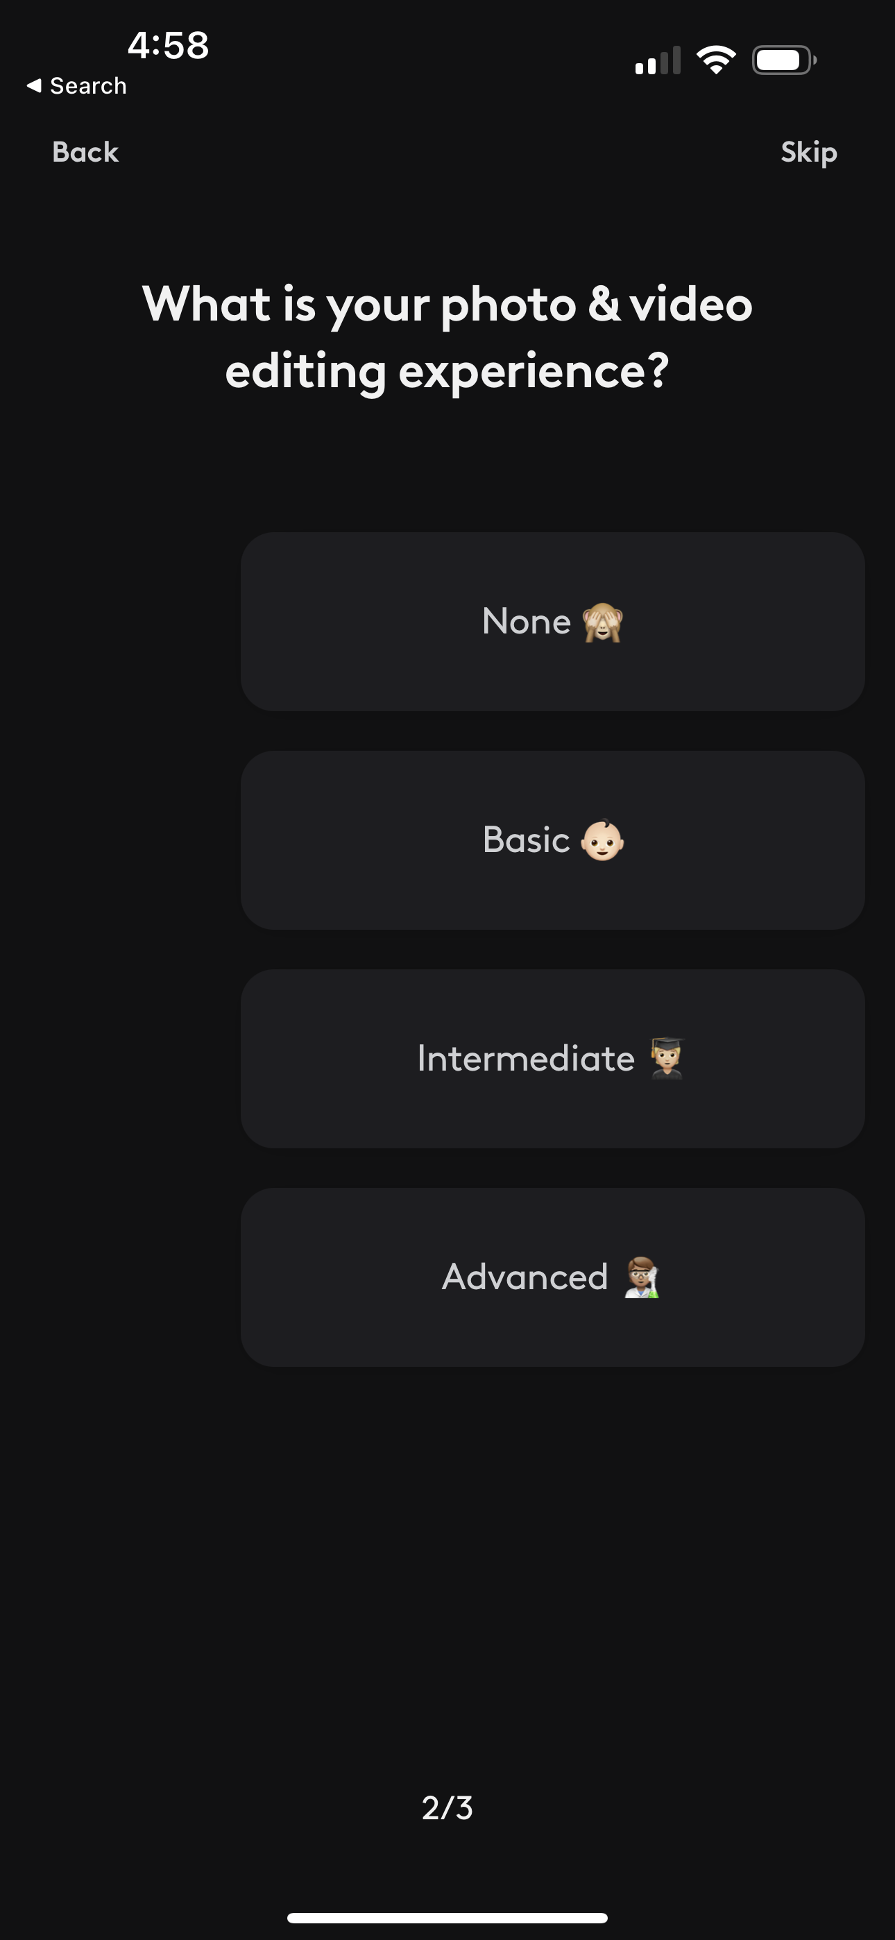895x1940 pixels.
Task: Tap the "What is your photo & video" heading line
Action: [447, 305]
